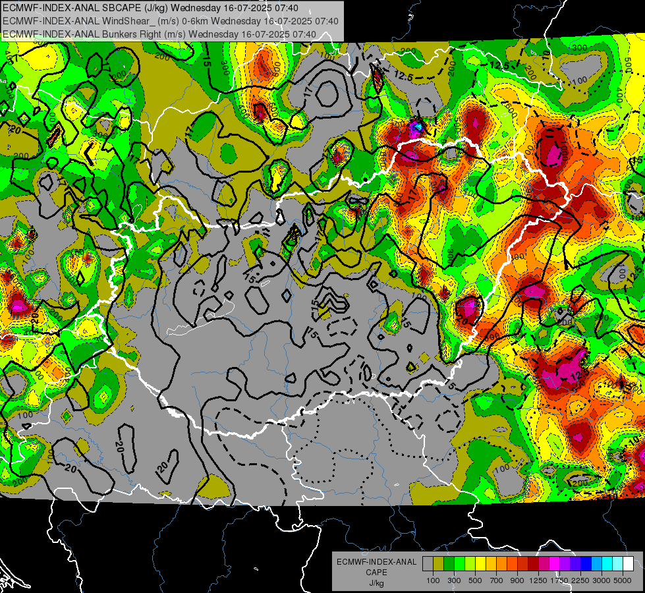Select the olive swatch after 100 mark
Image resolution: width=645 pixels, height=593 pixels.
pyautogui.click(x=439, y=563)
